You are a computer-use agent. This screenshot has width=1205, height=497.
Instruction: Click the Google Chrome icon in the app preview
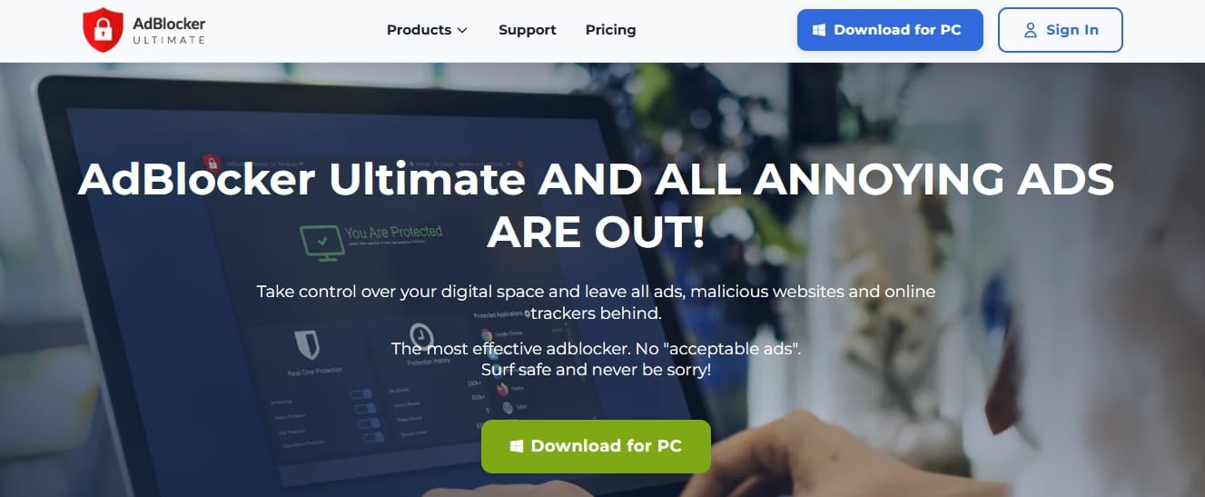click(x=487, y=334)
